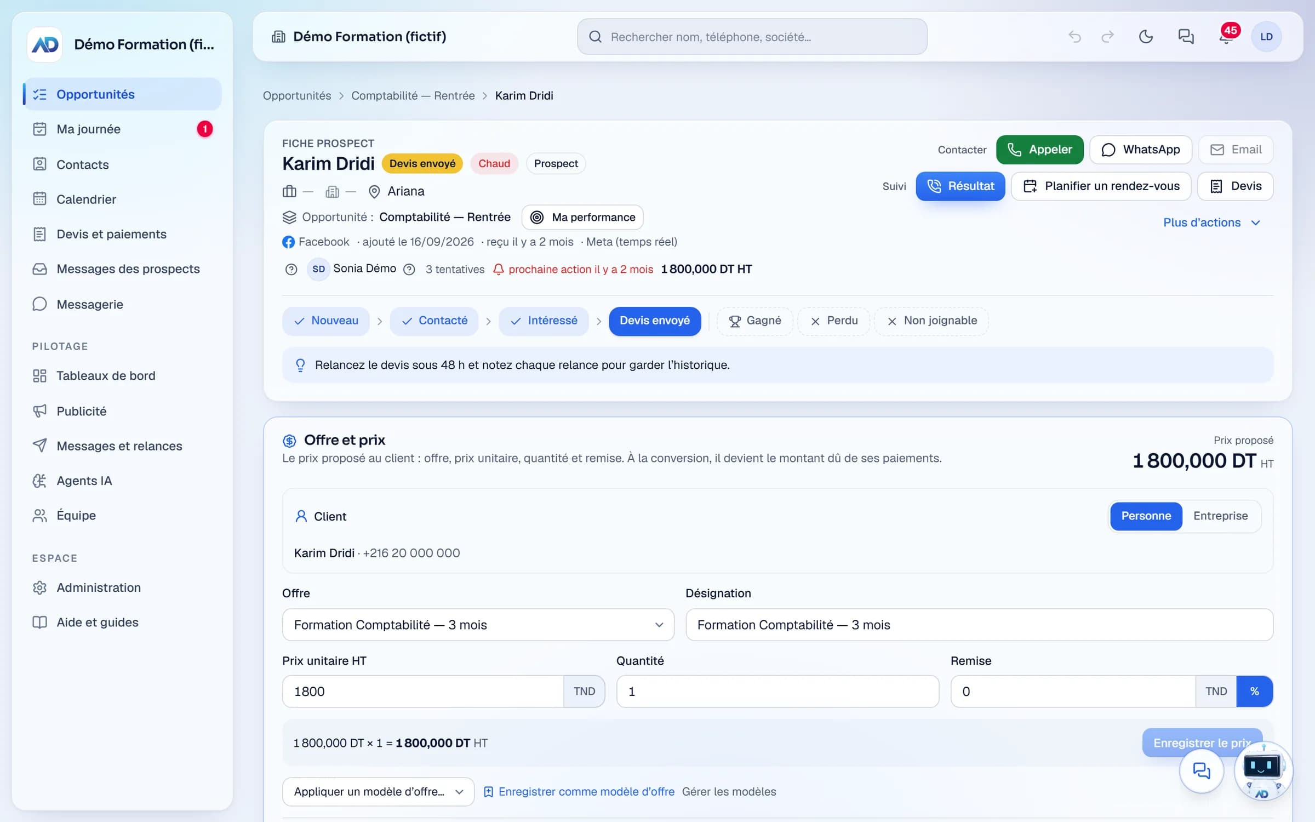Click the search field in top bar
This screenshot has height=822, width=1315.
tap(752, 37)
